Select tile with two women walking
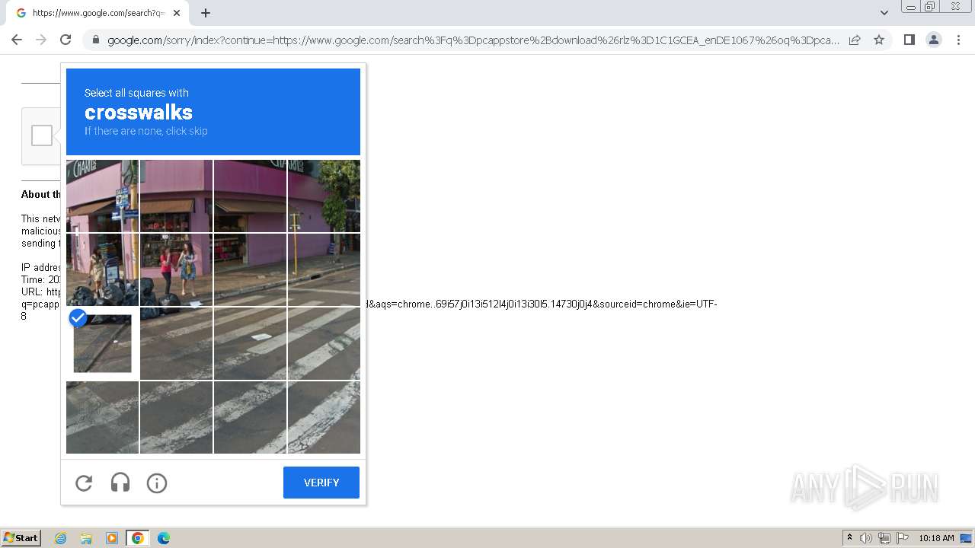Screen dimensions: 975x548 point(176,269)
